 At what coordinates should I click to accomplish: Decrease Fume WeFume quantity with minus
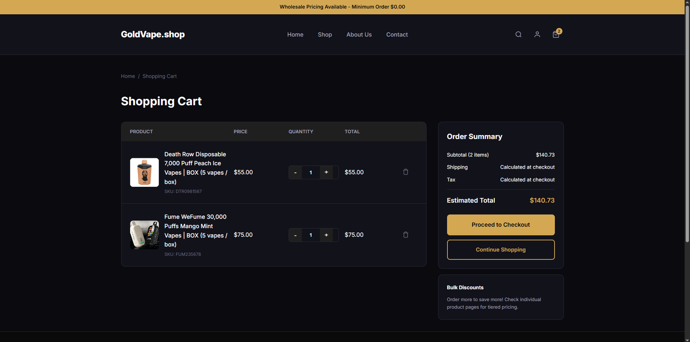tap(295, 235)
